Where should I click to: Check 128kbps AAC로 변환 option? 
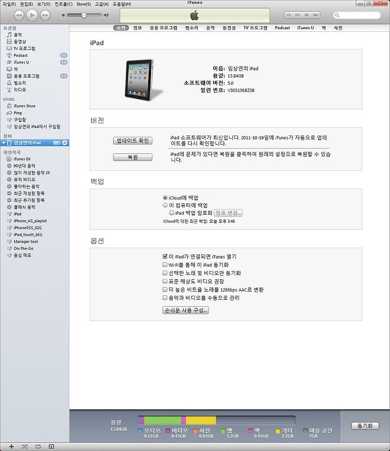click(x=165, y=289)
